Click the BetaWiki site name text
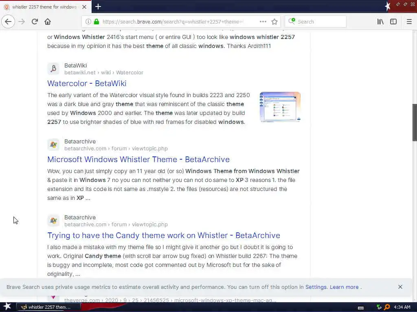417x312 pixels. click(75, 65)
